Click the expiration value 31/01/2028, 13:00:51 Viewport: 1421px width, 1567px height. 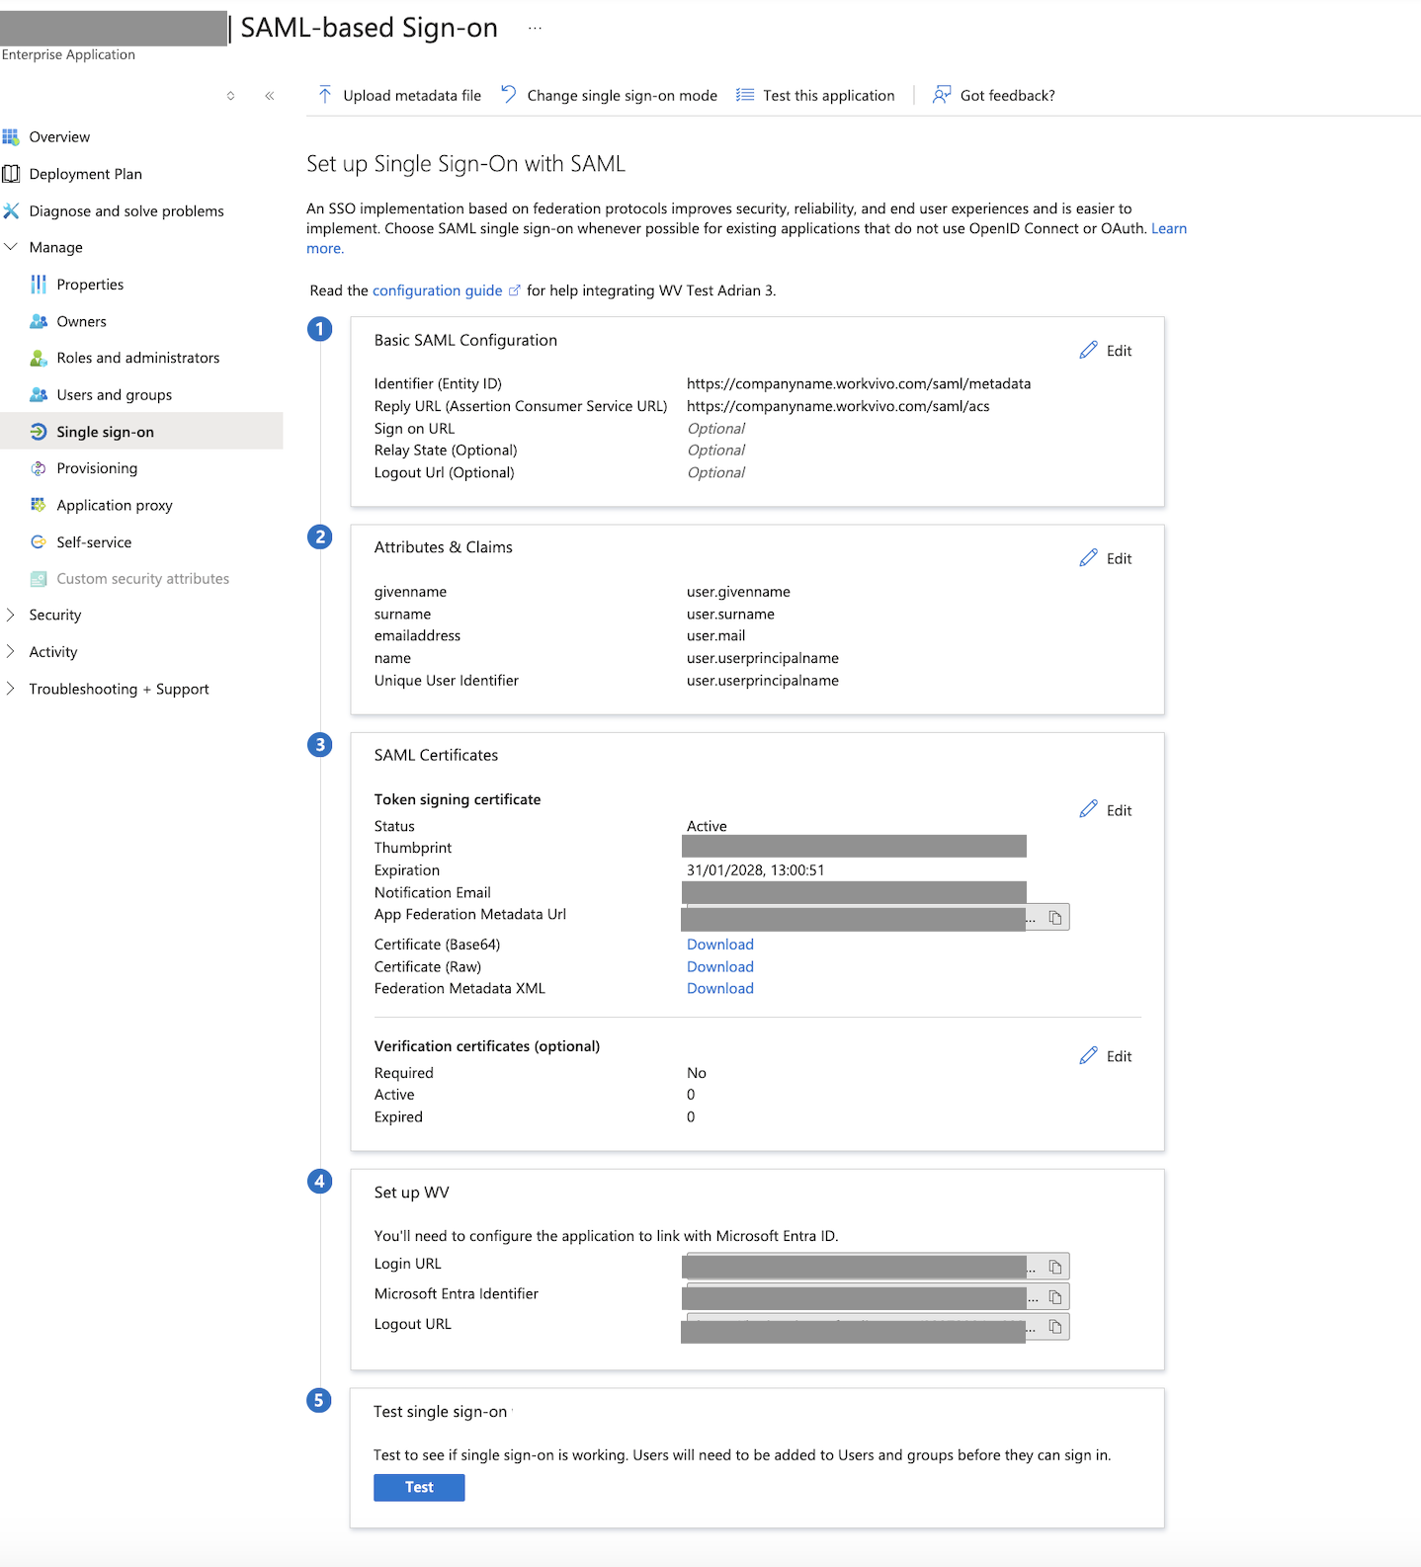pyautogui.click(x=755, y=870)
